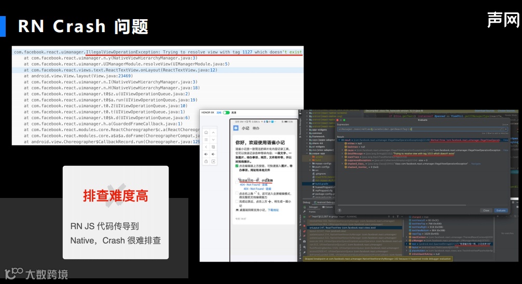
Task: Click the red Stop icon in debug sidebar
Action: coord(304,226)
